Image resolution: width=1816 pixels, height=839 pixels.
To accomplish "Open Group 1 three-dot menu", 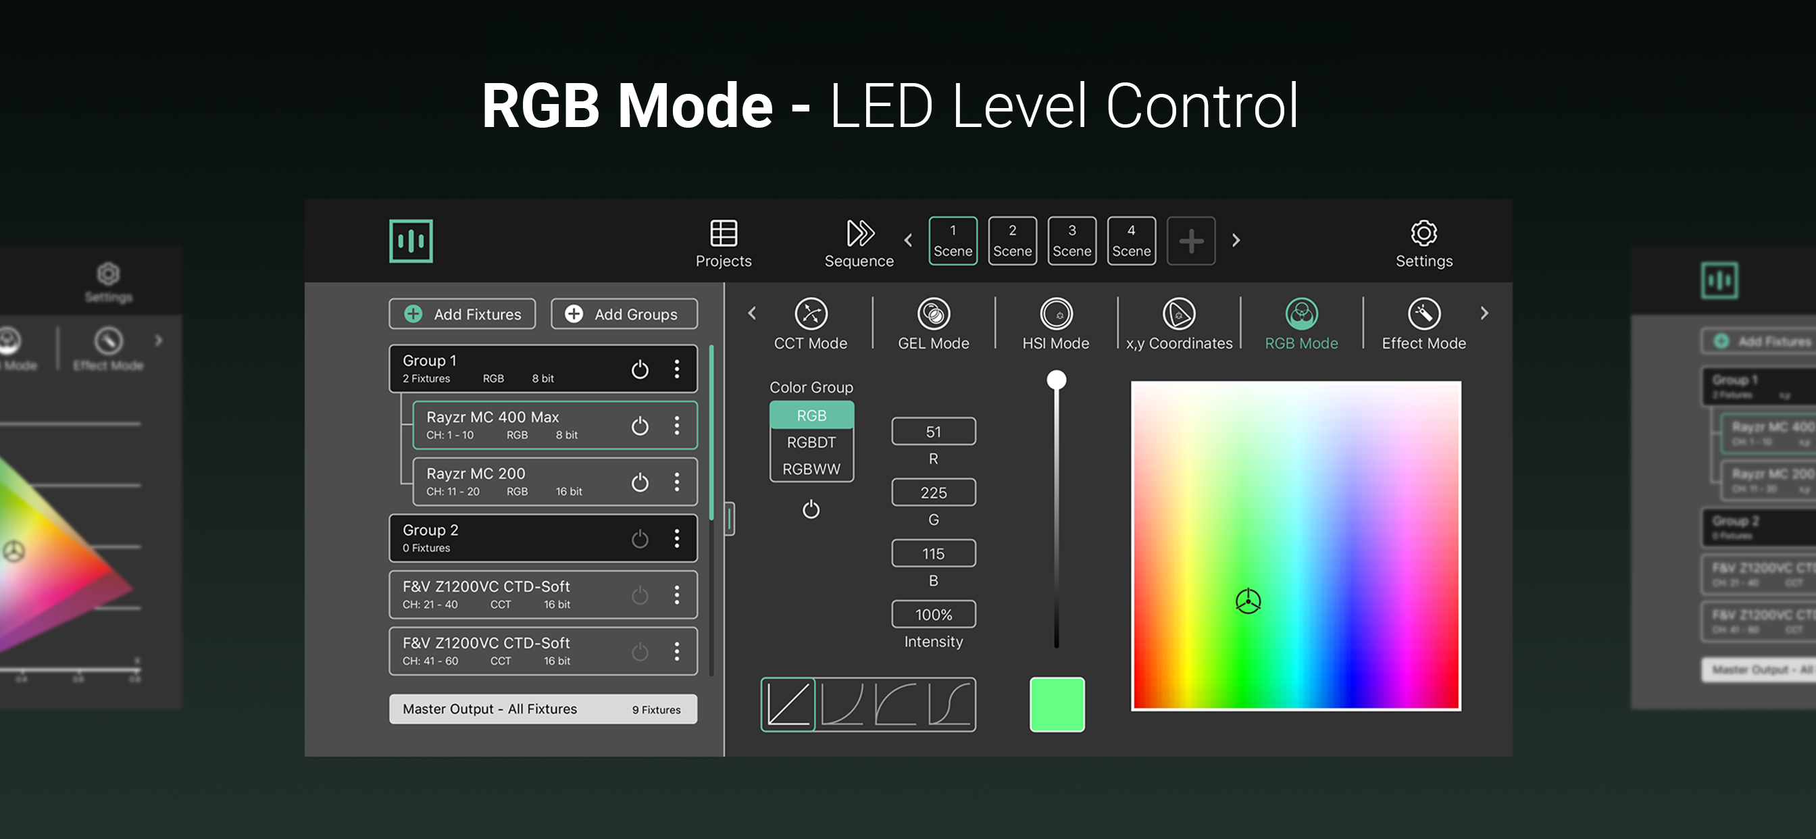I will click(677, 369).
